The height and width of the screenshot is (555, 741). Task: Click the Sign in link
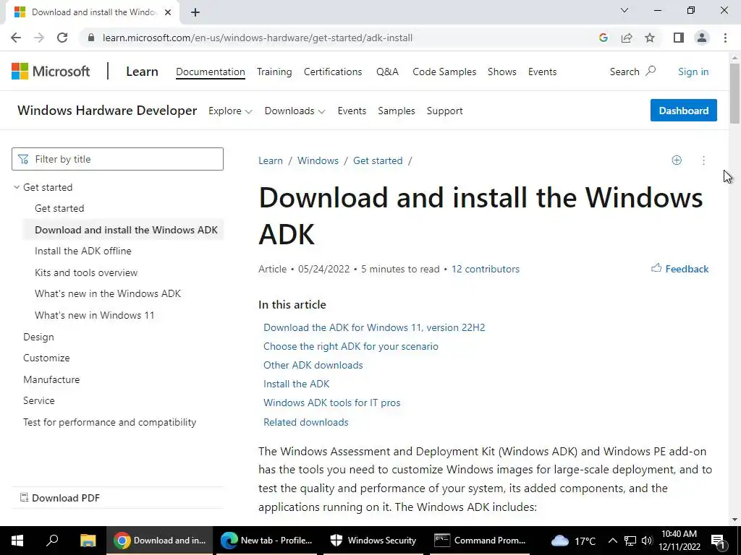(x=693, y=72)
